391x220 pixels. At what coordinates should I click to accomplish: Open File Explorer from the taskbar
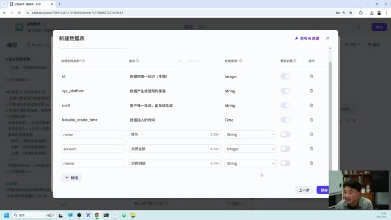pyautogui.click(x=133, y=215)
